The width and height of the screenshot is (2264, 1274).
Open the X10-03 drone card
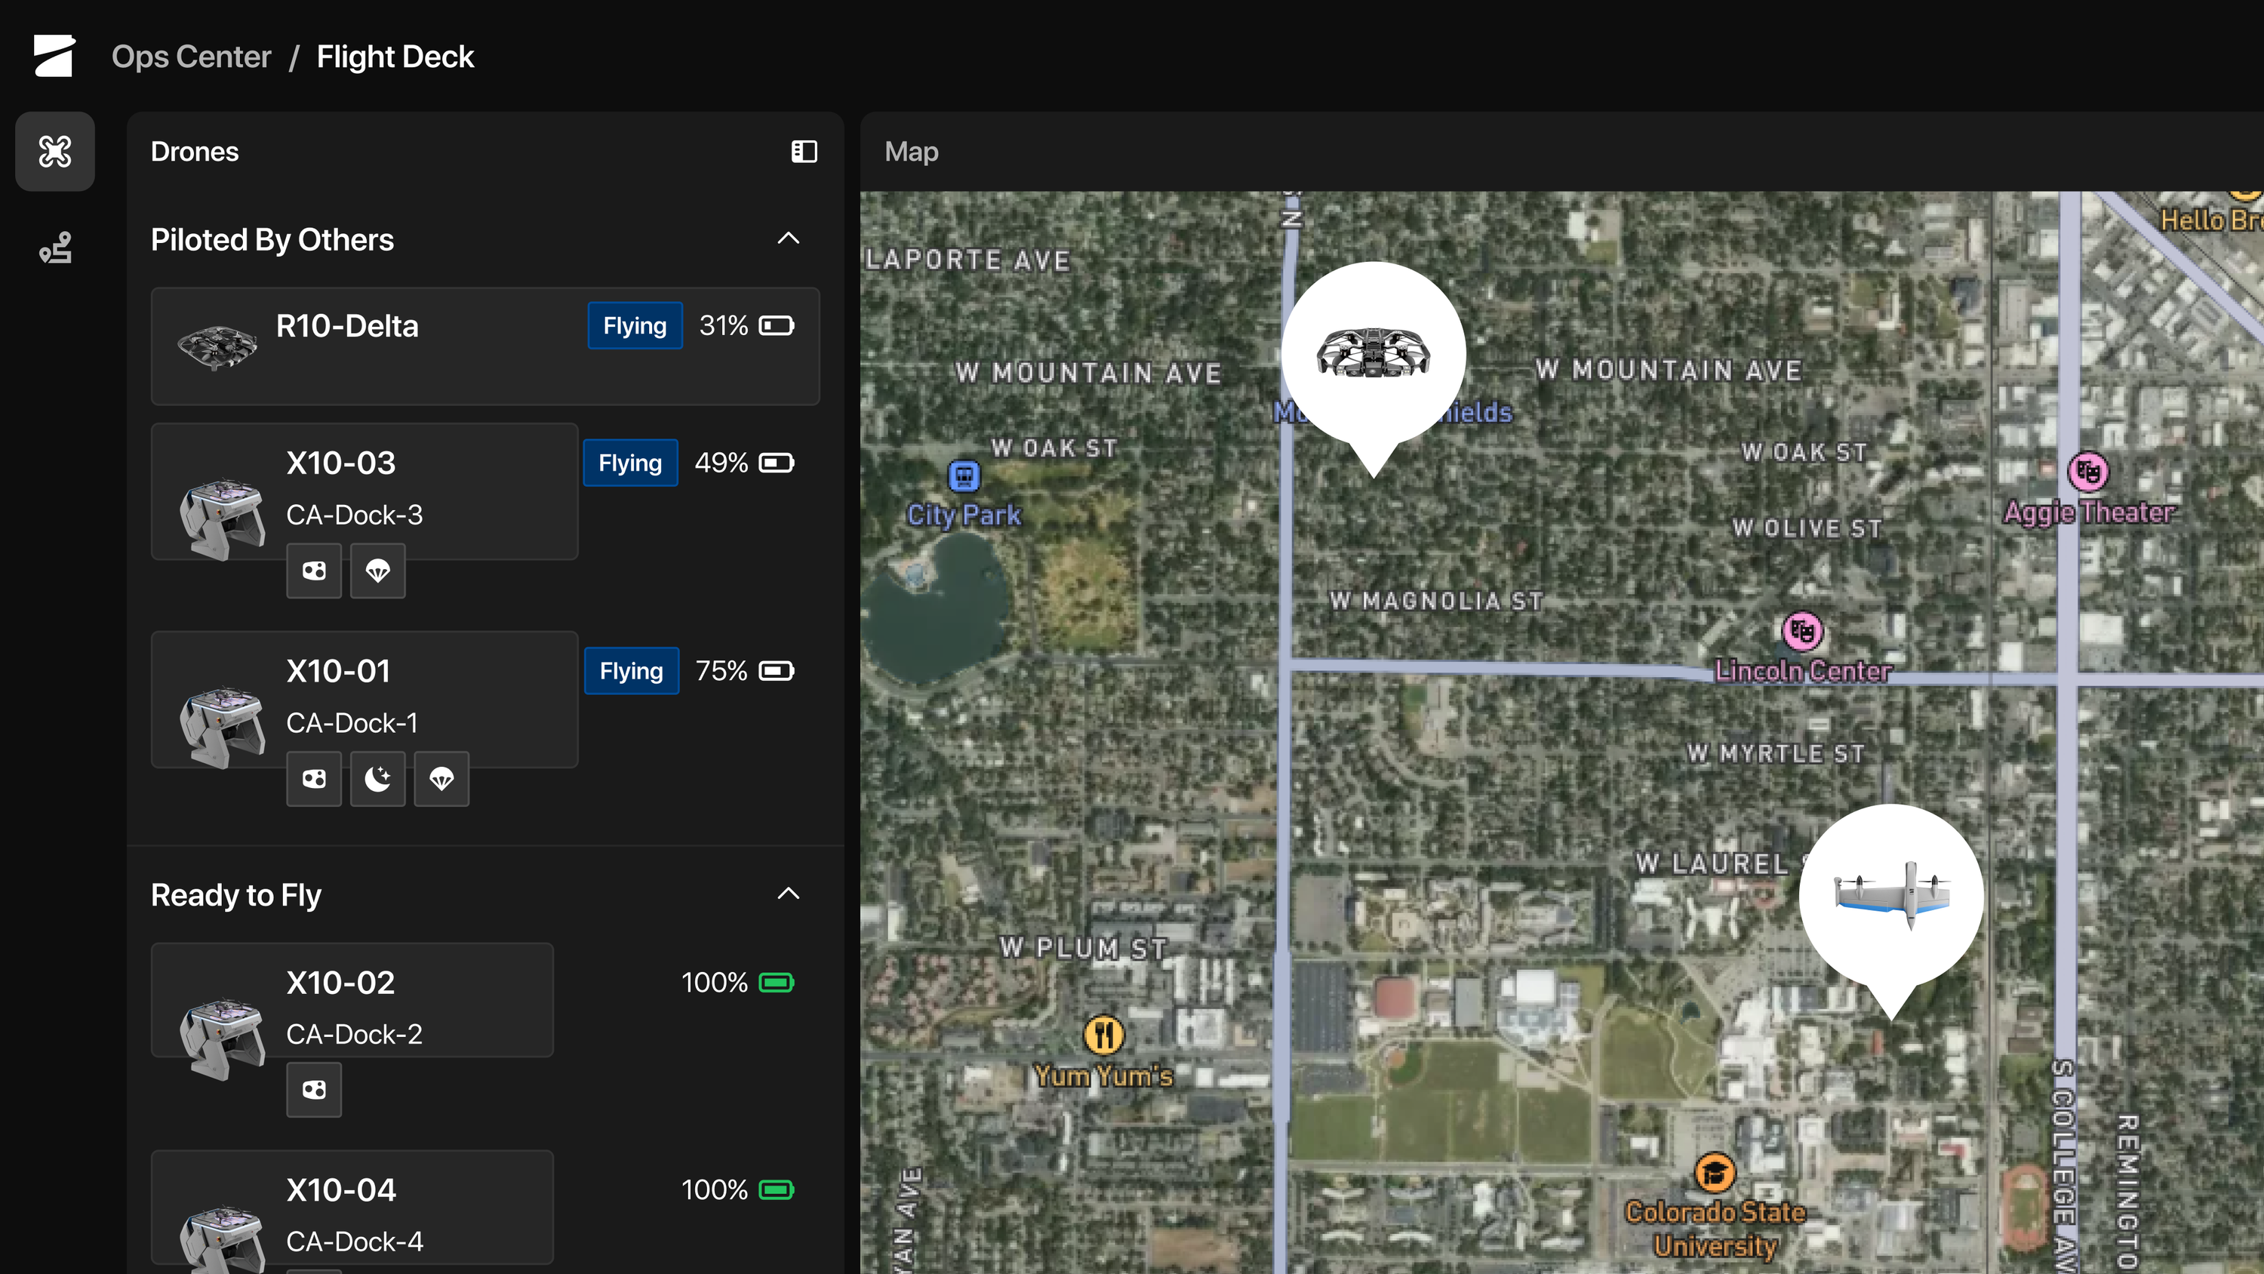364,491
